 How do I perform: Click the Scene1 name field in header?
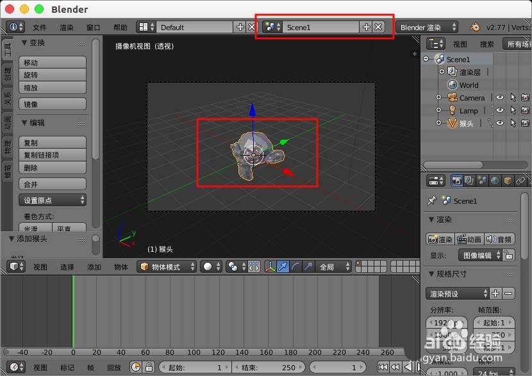click(320, 27)
